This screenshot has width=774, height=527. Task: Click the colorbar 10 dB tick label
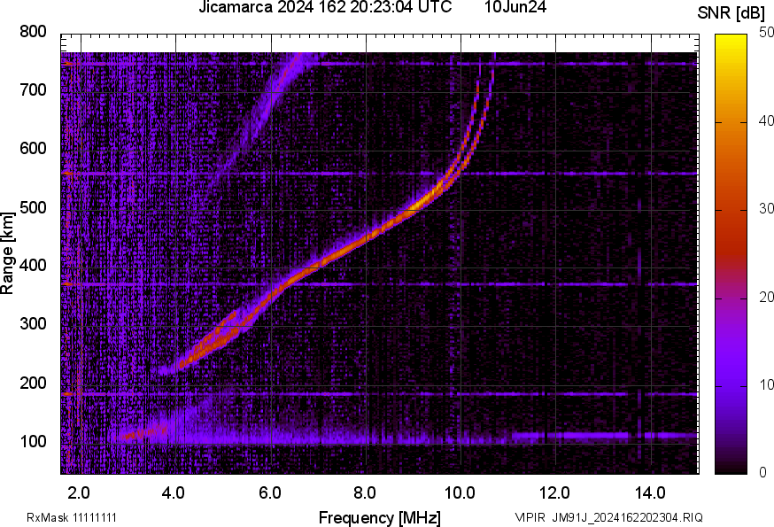coord(766,384)
